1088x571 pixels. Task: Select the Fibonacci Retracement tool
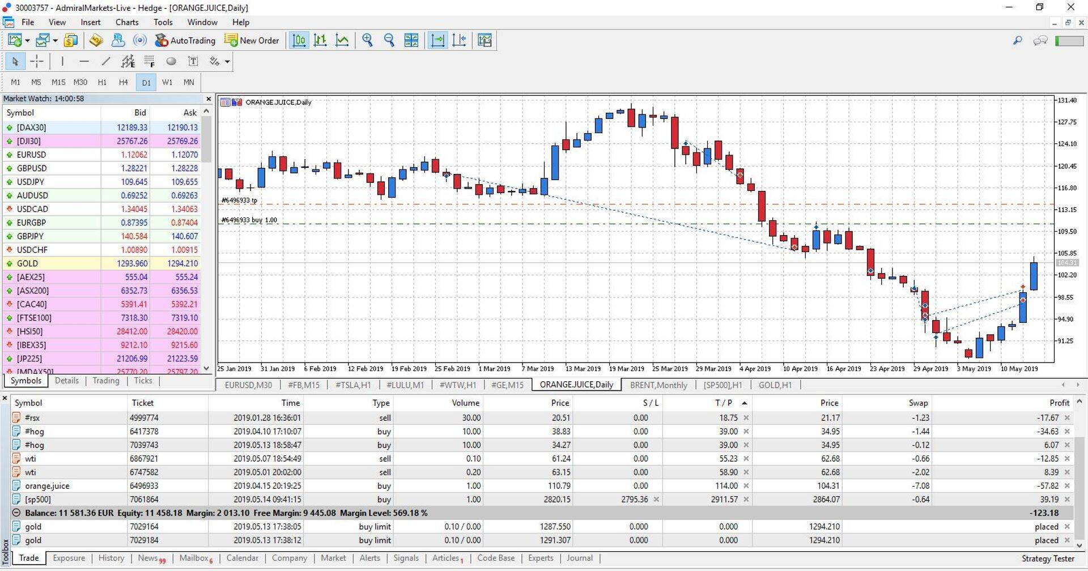[x=150, y=61]
